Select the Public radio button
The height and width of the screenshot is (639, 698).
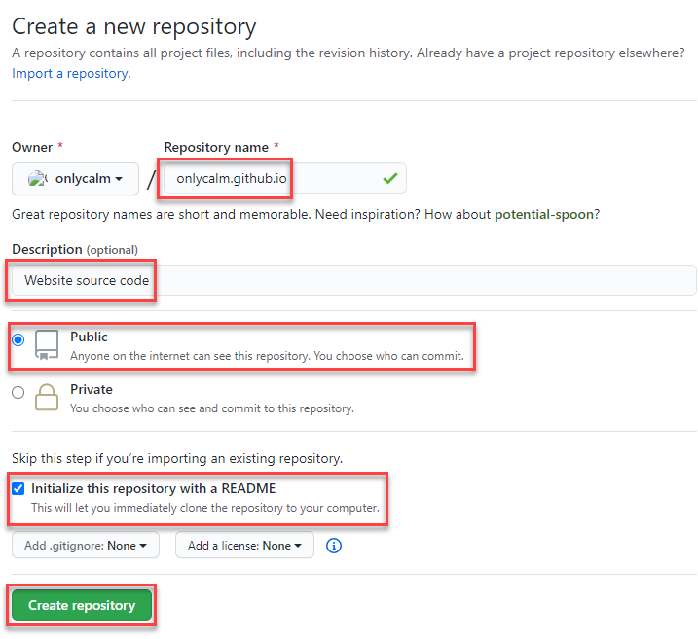18,339
